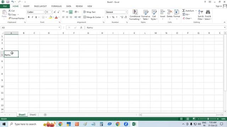Click the fill color bucket swatch
Image resolution: width=227 pixels, height=127 pixels.
point(50,17)
